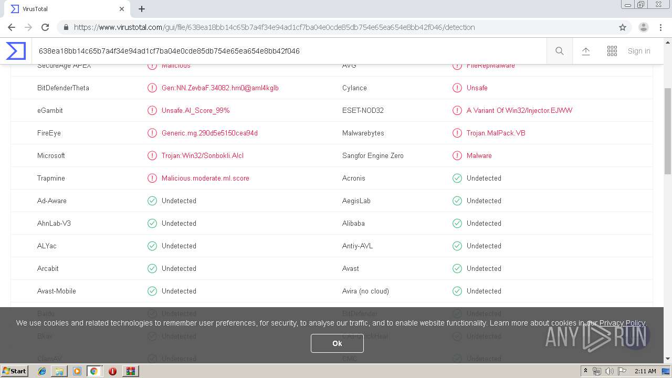
Task: Open the Privacy Policy link
Action: [x=622, y=323]
